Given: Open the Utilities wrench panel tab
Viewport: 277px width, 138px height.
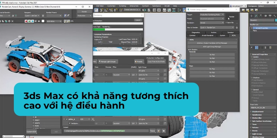Looking at the screenshot, I should [275, 16].
